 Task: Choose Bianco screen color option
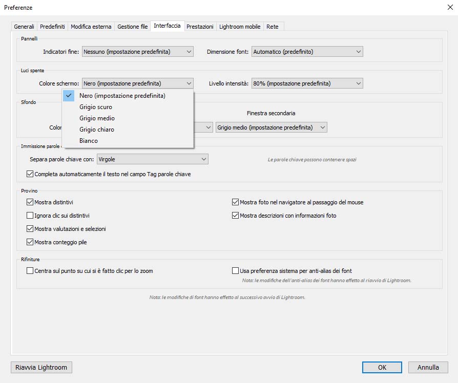pos(89,141)
